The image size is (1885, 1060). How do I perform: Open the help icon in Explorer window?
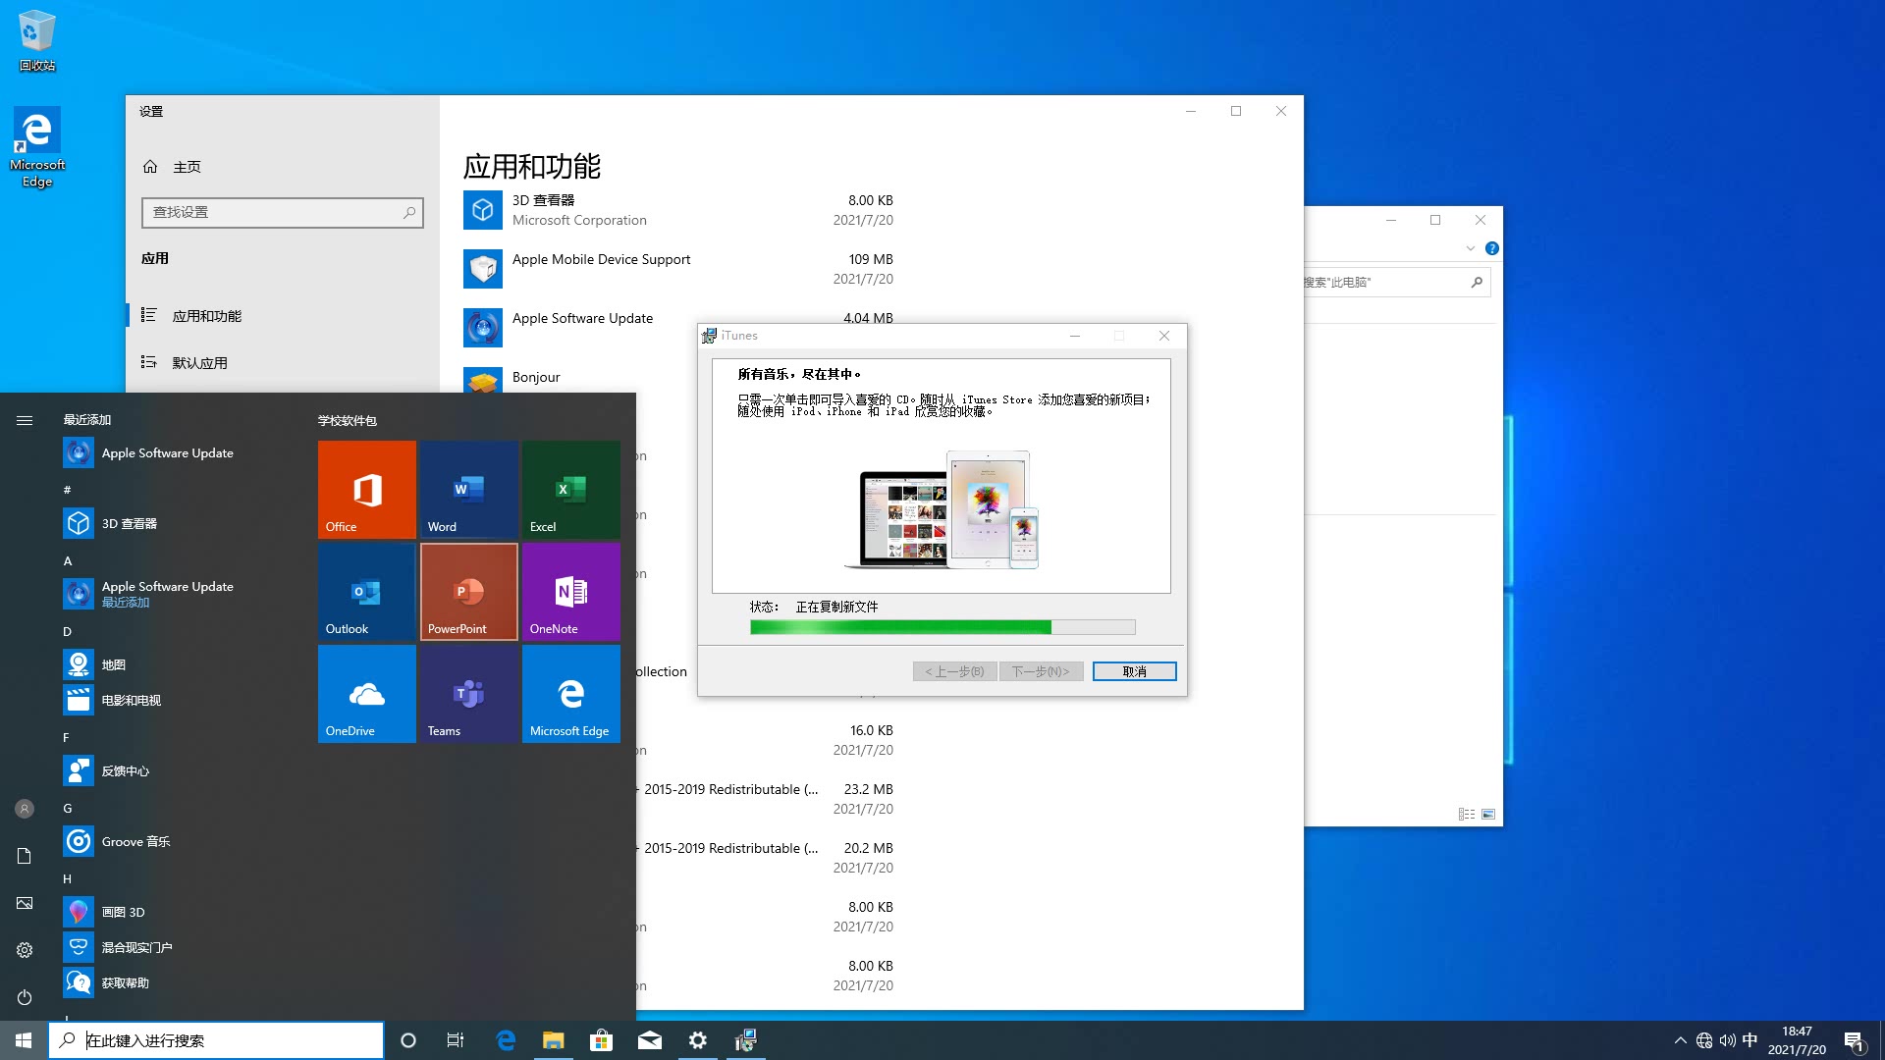click(1491, 248)
